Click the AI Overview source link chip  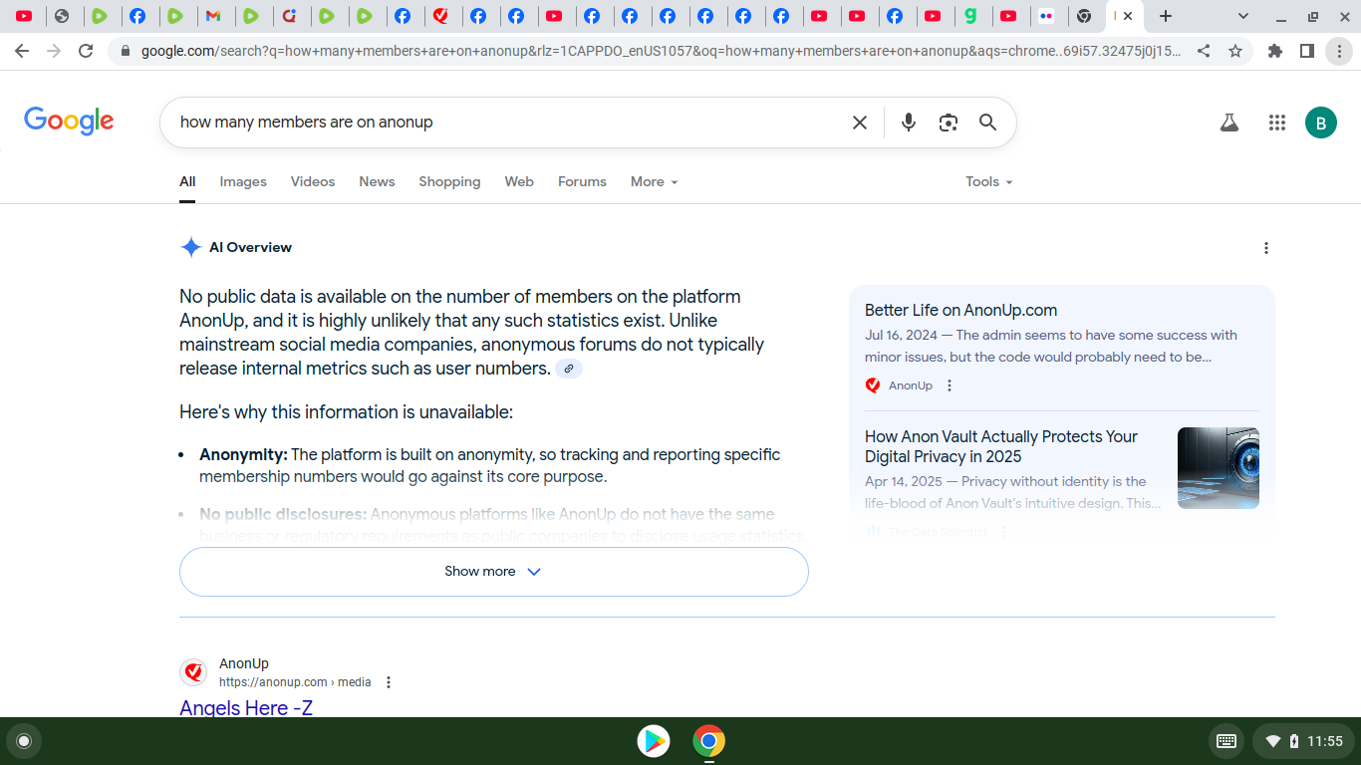point(568,369)
